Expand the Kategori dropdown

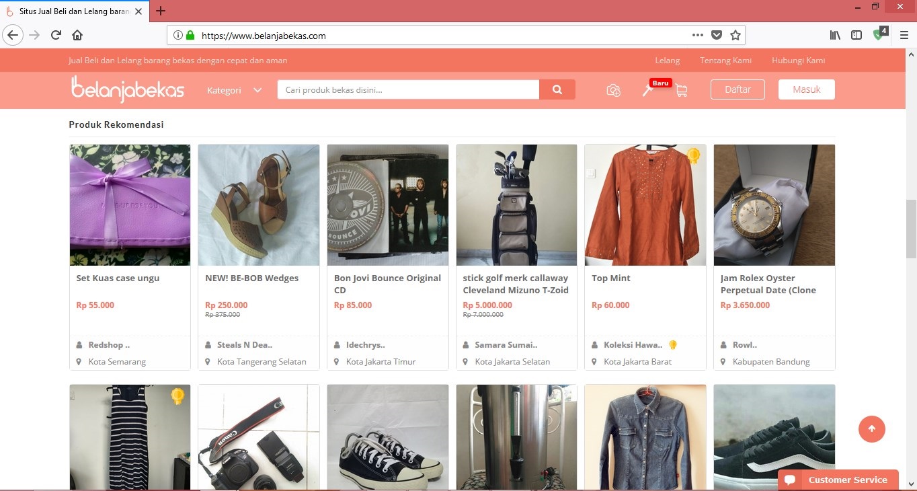[234, 90]
